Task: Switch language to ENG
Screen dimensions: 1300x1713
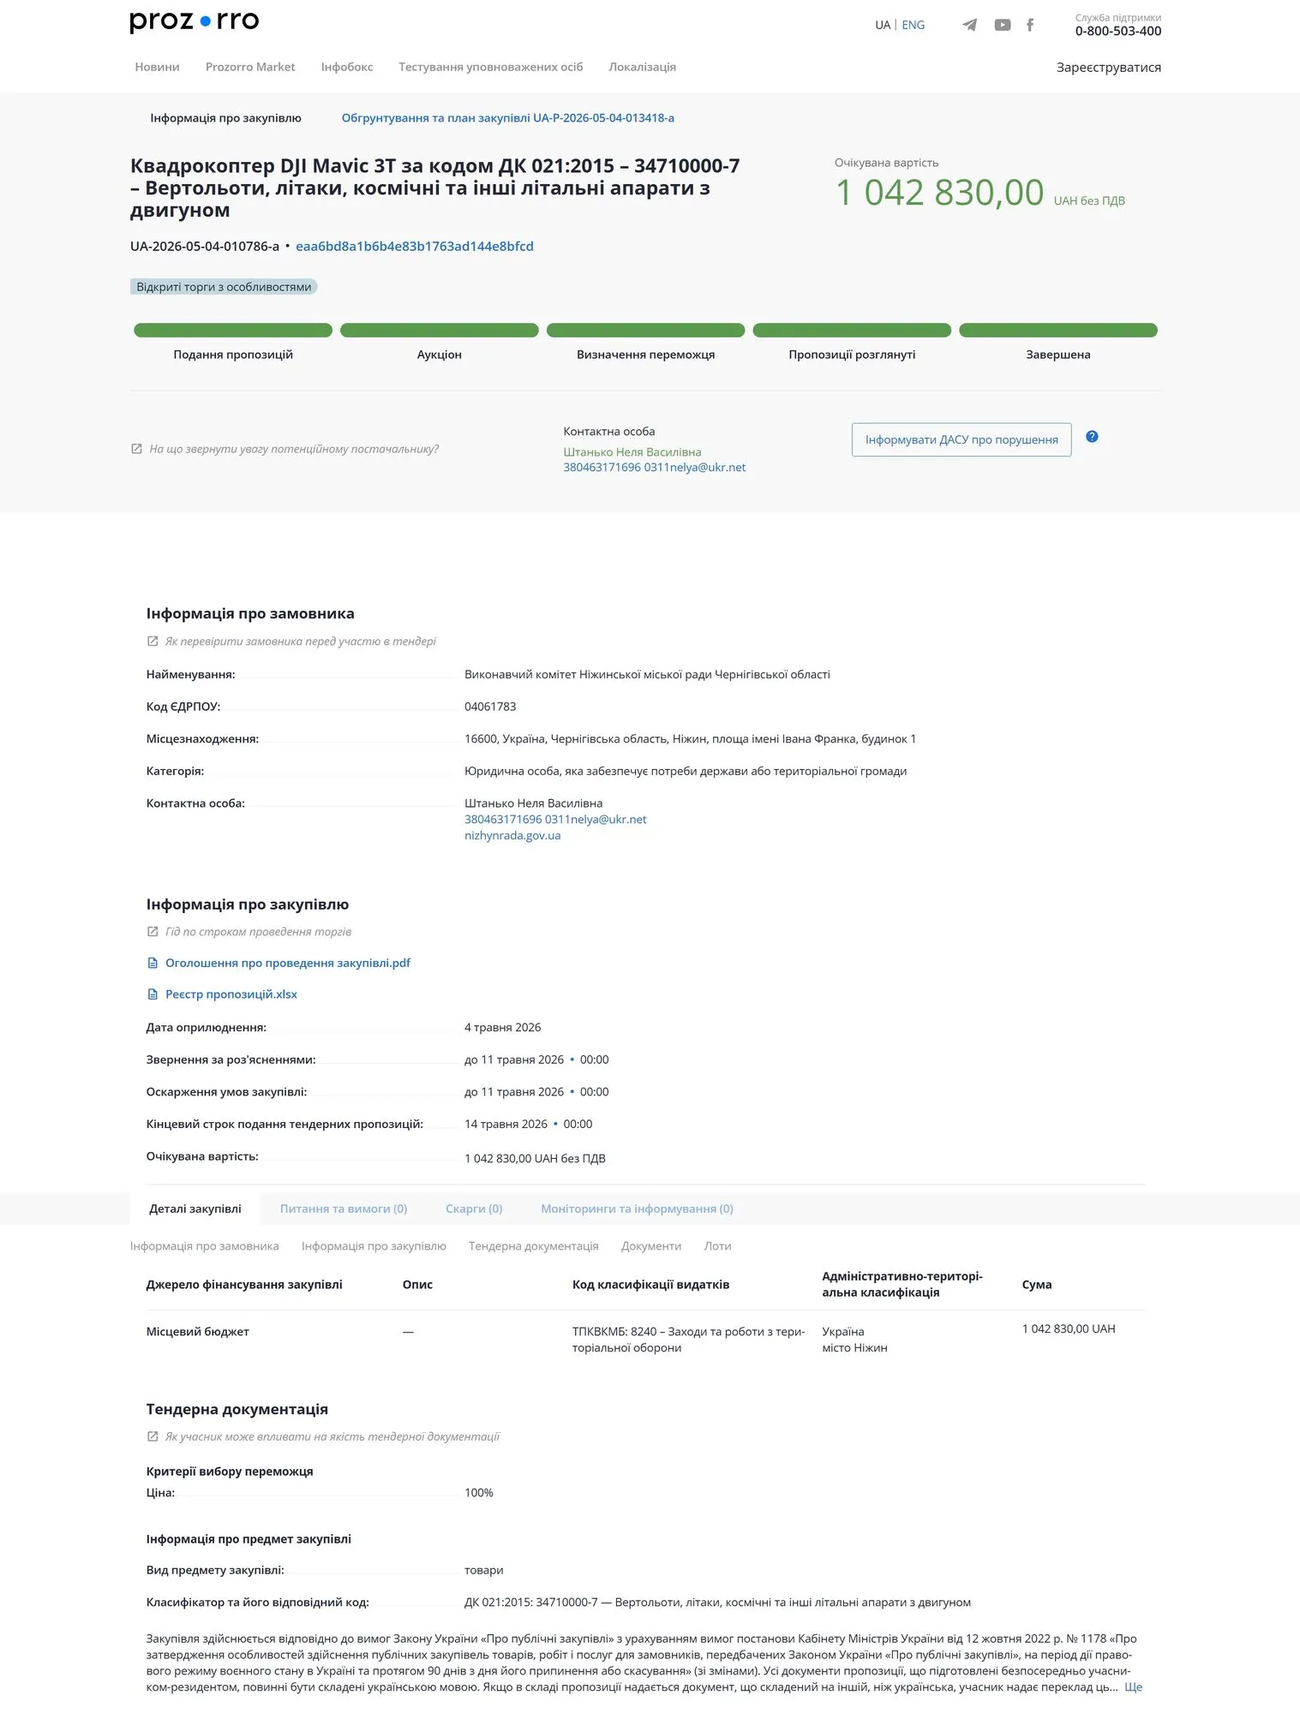Action: click(x=913, y=25)
